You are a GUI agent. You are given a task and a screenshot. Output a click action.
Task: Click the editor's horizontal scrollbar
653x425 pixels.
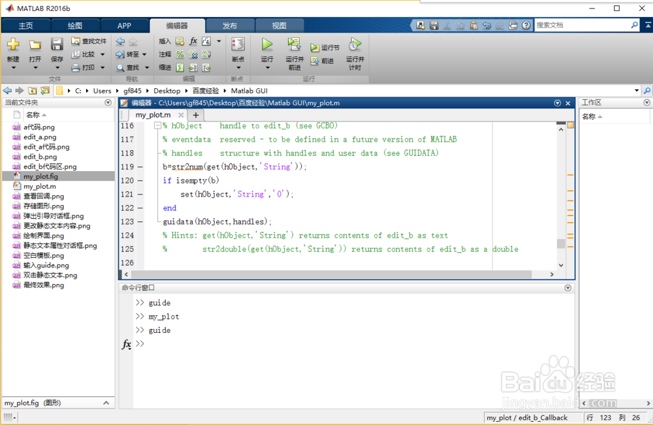coord(332,274)
